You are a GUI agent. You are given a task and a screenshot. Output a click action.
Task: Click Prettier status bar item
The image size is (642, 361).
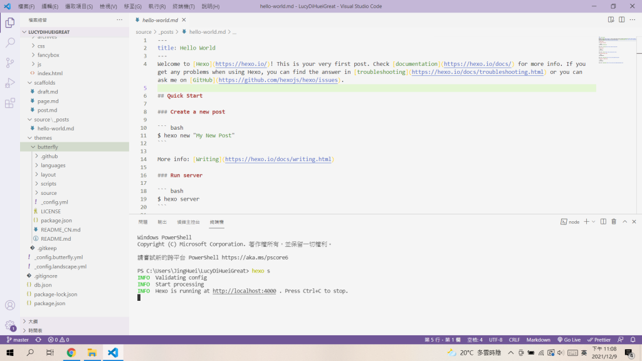[599, 340]
